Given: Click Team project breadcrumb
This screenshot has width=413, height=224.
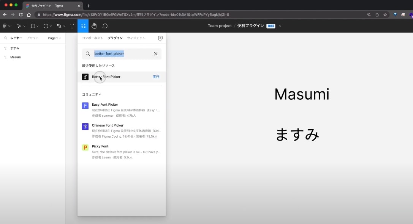Looking at the screenshot, I should pyautogui.click(x=220, y=26).
